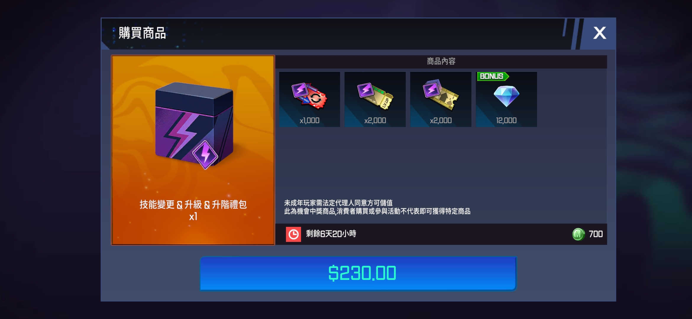
Task: Tap the 商品內容 section header
Action: pyautogui.click(x=441, y=61)
